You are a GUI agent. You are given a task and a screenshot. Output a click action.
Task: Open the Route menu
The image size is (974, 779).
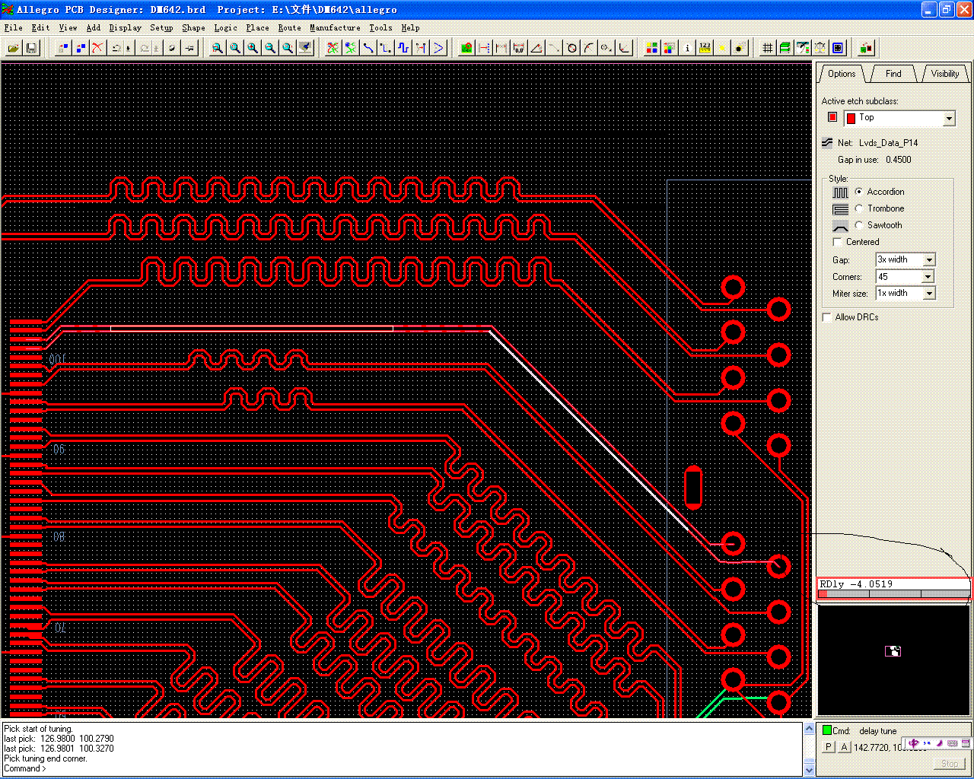289,27
